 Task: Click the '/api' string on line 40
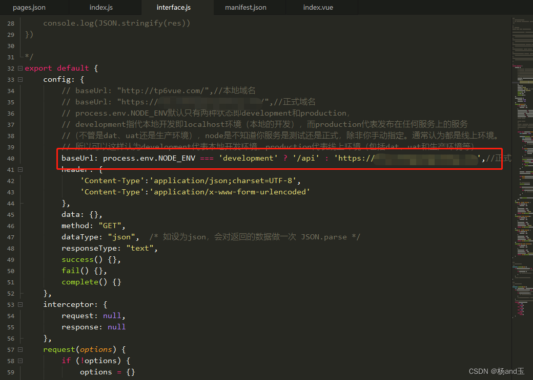(x=306, y=158)
